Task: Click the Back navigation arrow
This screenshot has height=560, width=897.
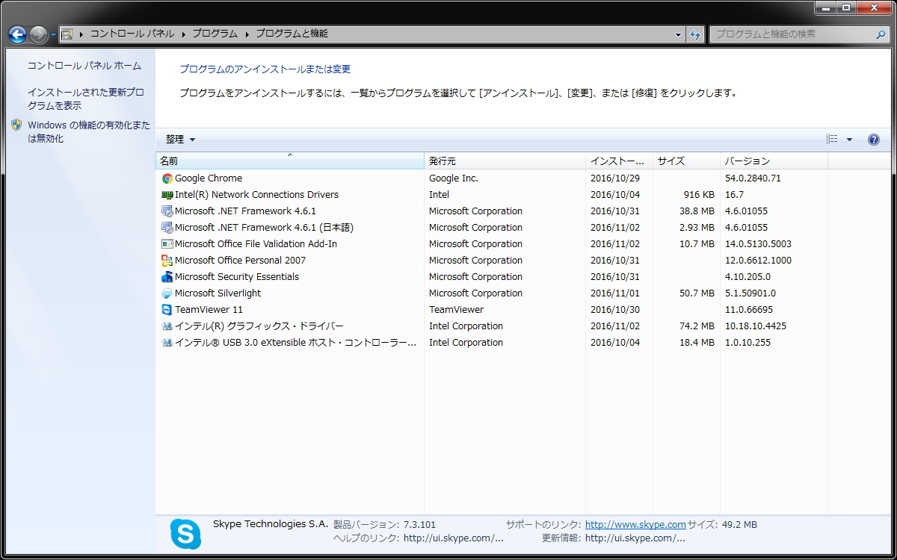Action: pos(17,34)
